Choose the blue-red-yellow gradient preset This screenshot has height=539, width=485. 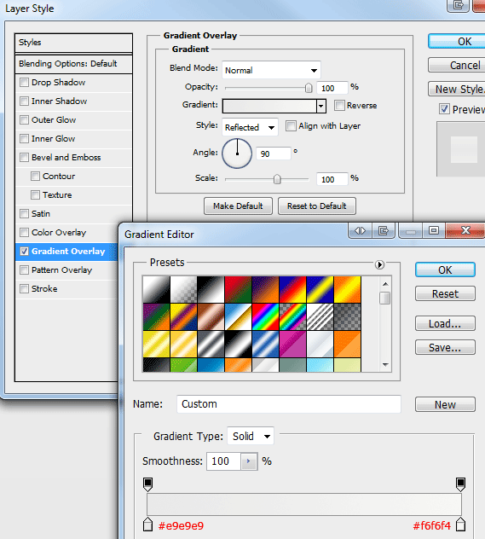tap(292, 289)
